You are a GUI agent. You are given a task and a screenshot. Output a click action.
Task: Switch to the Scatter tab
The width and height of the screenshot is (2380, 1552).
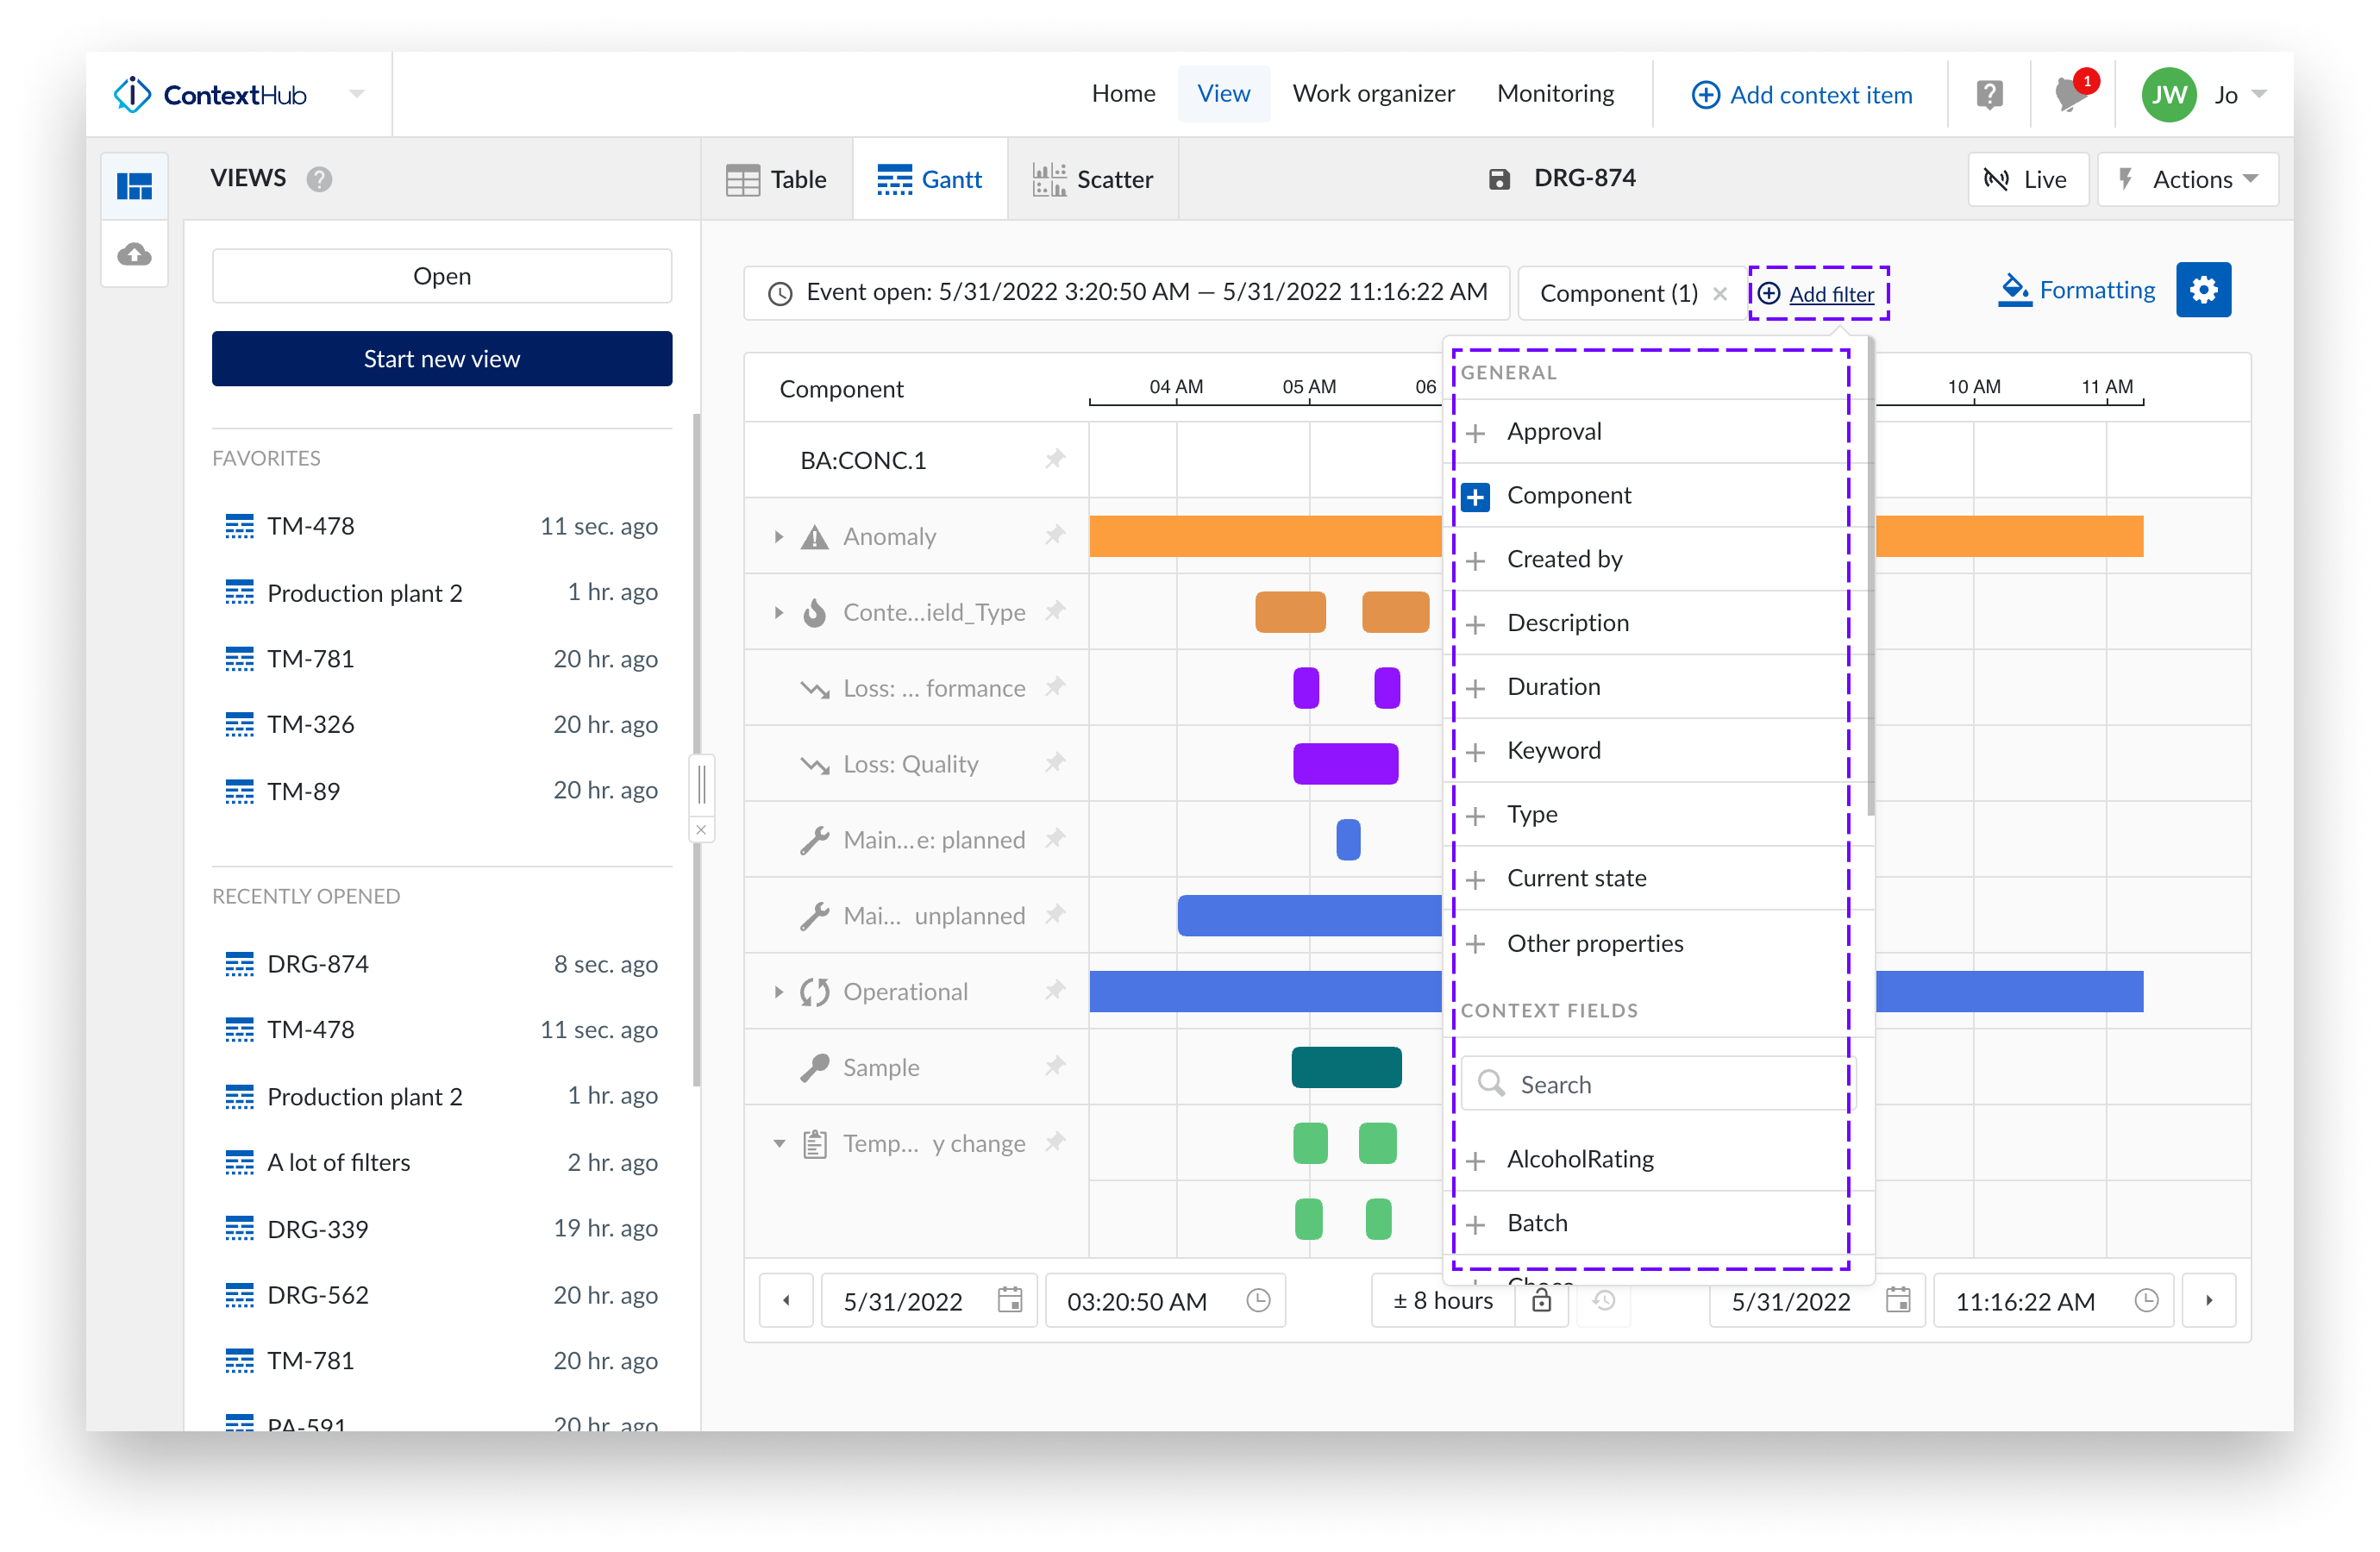coord(1093,180)
